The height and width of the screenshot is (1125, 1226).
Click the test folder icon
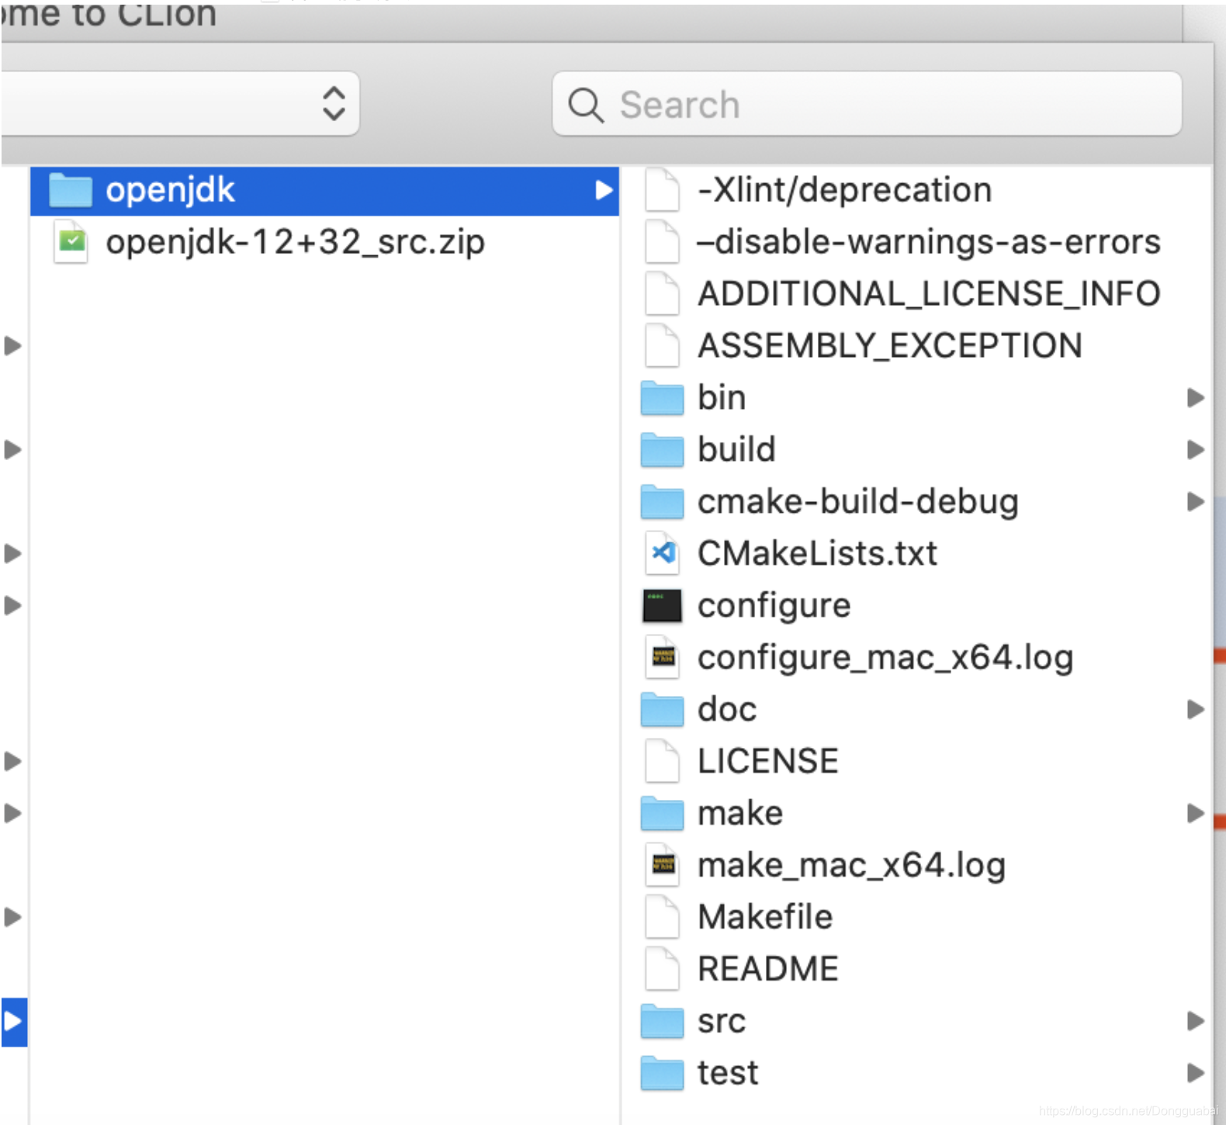663,1073
